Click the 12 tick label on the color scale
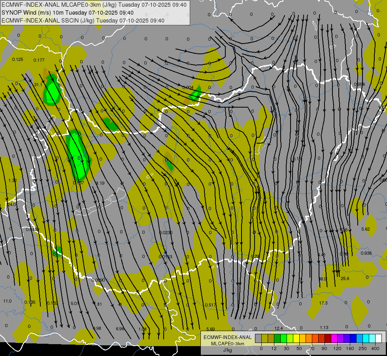Viewport: 387px width, 356px height. pos(274,348)
